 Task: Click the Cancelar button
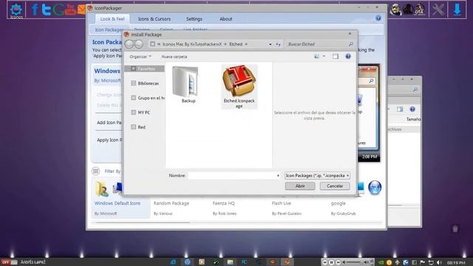pos(335,186)
